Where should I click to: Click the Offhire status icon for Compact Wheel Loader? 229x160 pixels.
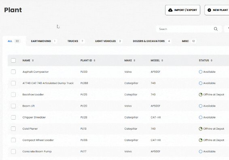tap(201, 140)
